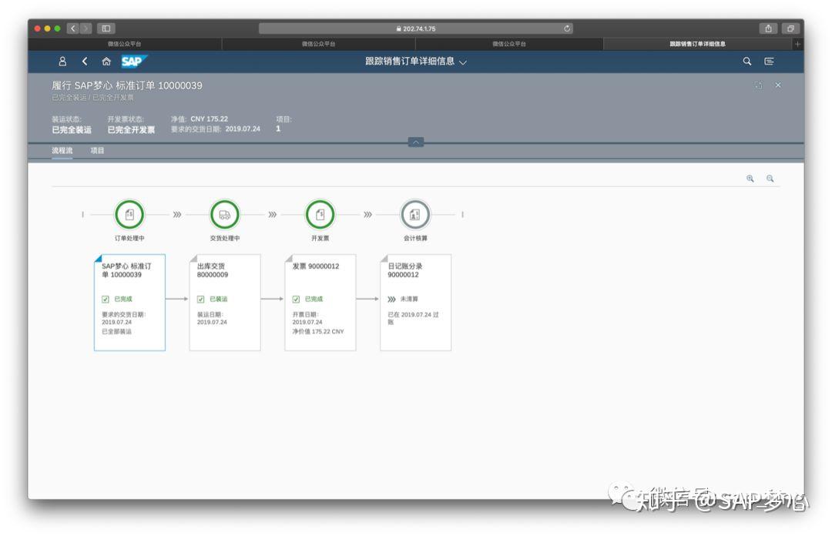Reload the page
The height and width of the screenshot is (536, 832).
click(567, 28)
